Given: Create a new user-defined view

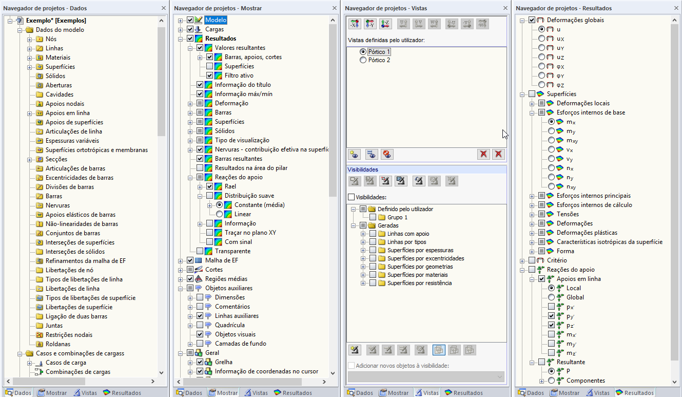Looking at the screenshot, I should click(x=355, y=154).
